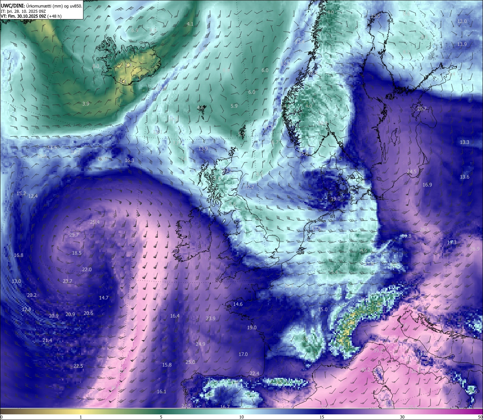This screenshot has height=420, width=483.
Task: Click the 16.9 value east of the Baltic
Action: [x=427, y=185]
